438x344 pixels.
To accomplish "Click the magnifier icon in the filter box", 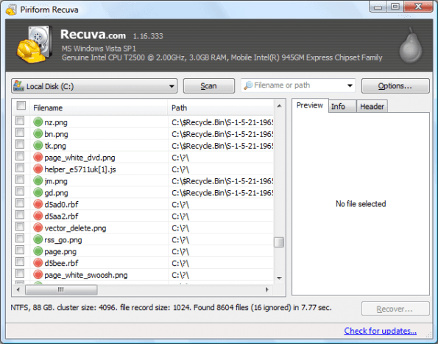I will click(x=248, y=85).
